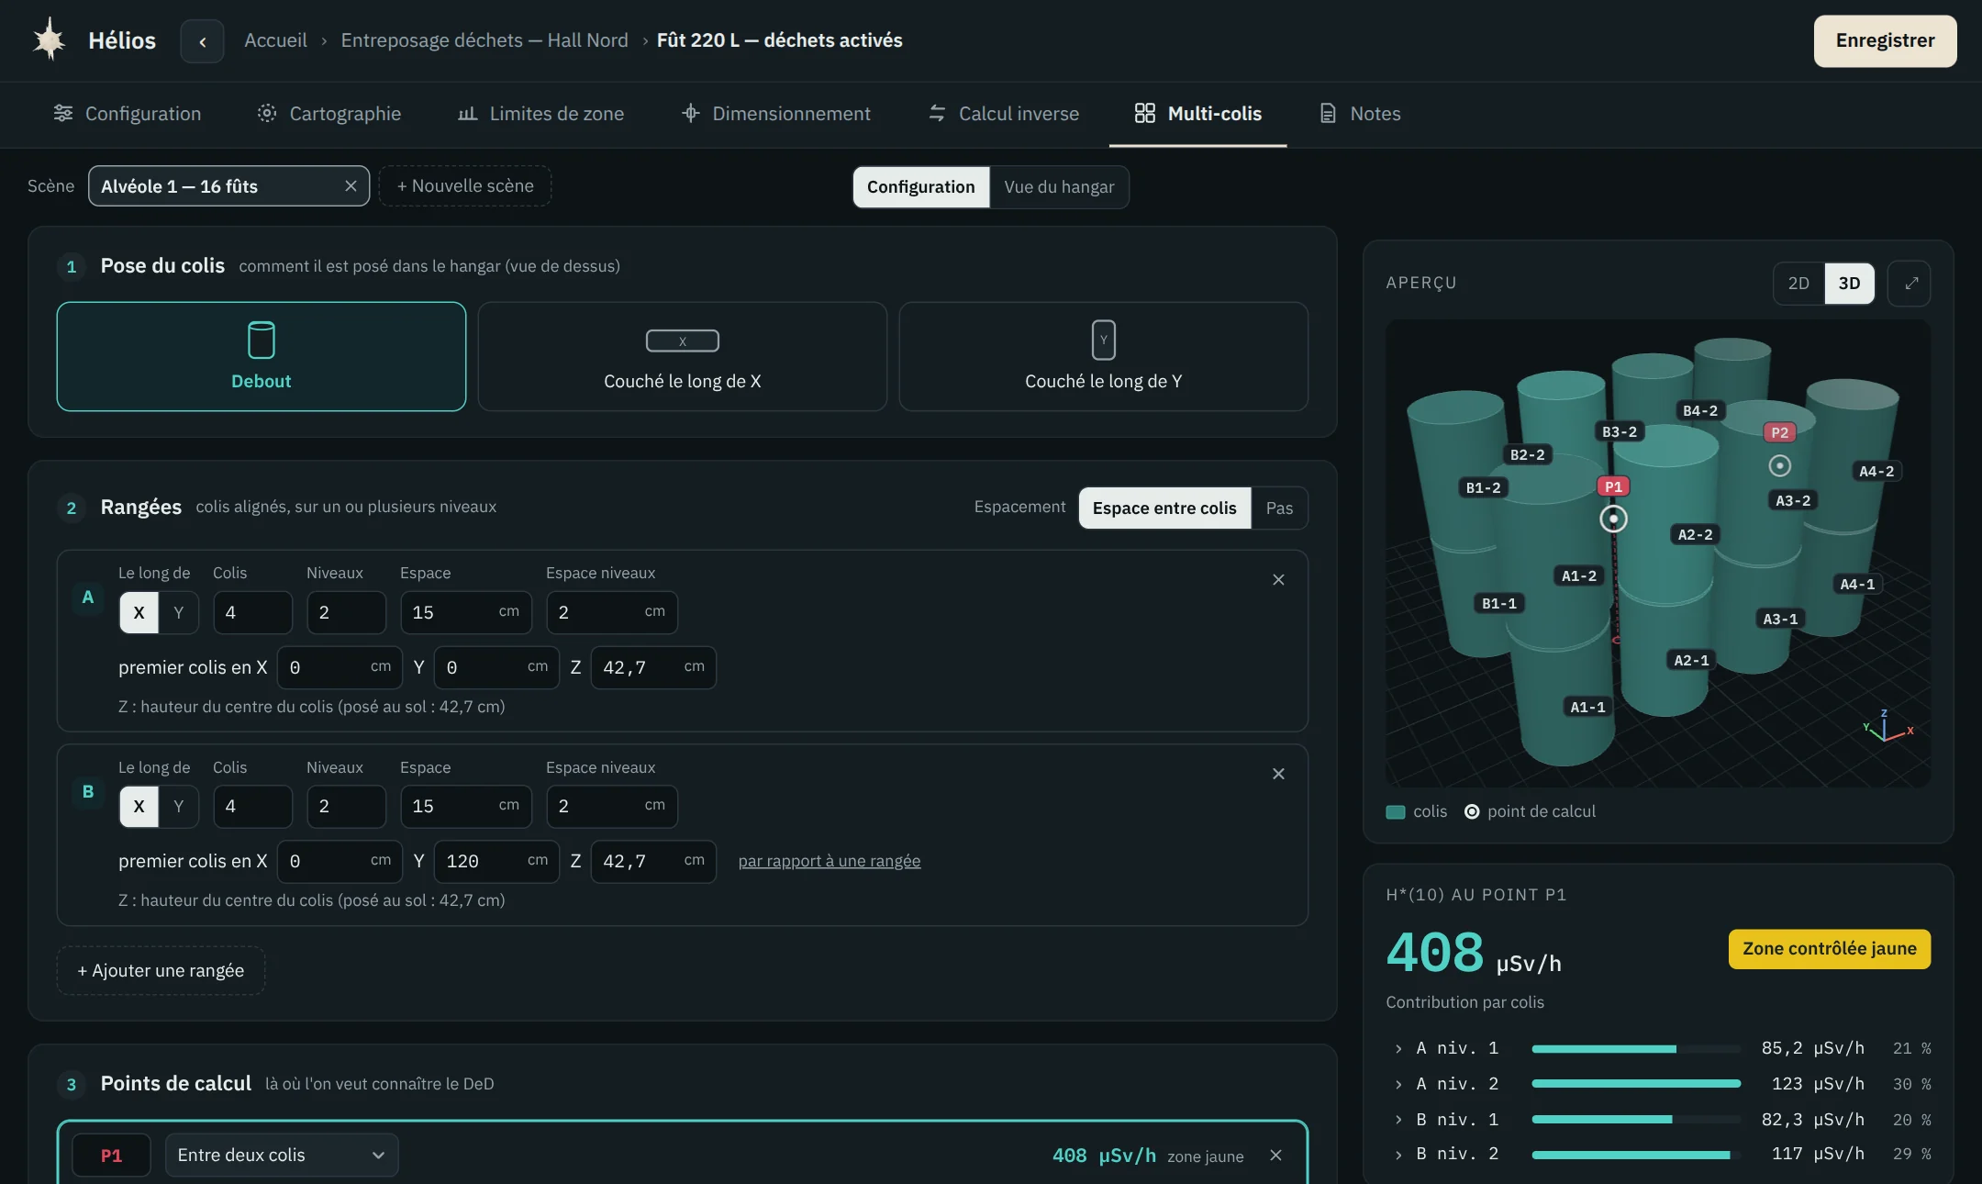Switch preview to 2D view
This screenshot has width=1982, height=1184.
tap(1798, 284)
